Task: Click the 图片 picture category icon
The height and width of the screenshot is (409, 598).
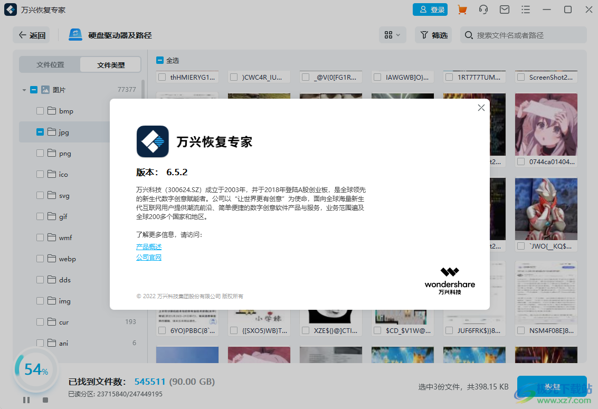Action: point(45,90)
